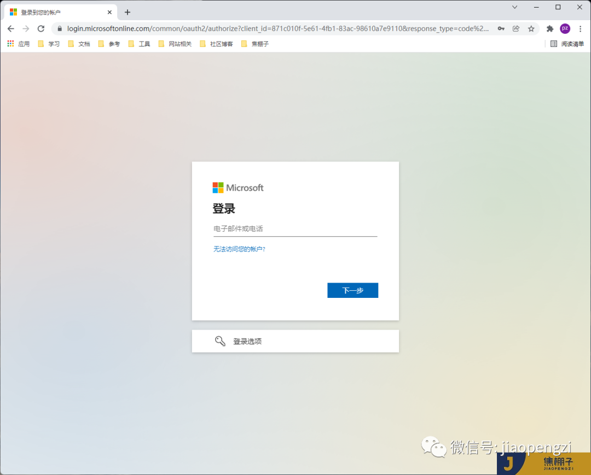
Task: Minimize the browser window
Action: tap(536, 7)
